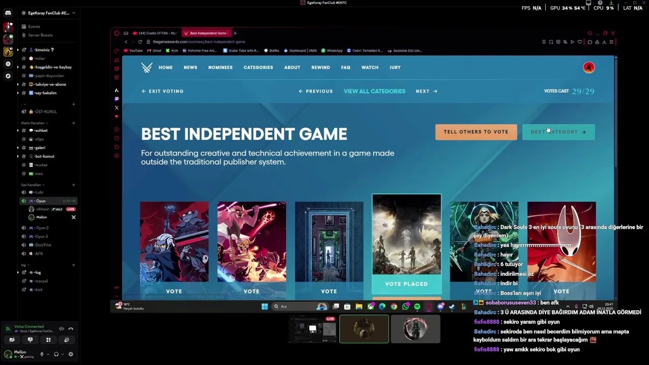649x365 pixels.
Task: Open a new browser tab
Action: [x=235, y=33]
